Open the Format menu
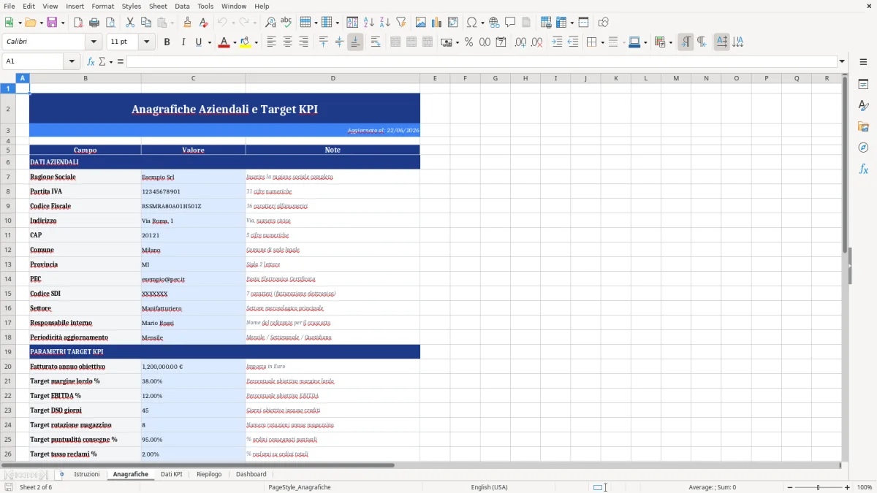 click(x=102, y=6)
